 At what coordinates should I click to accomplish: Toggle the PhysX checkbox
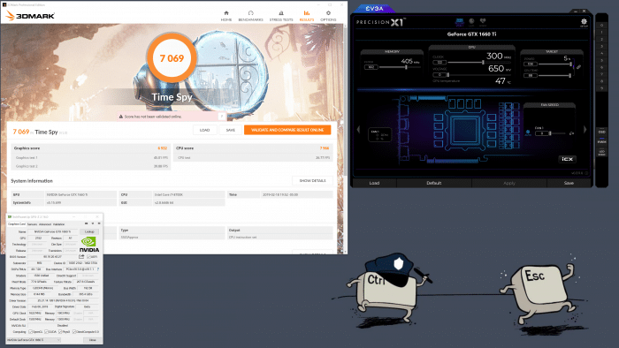pyautogui.click(x=60, y=332)
